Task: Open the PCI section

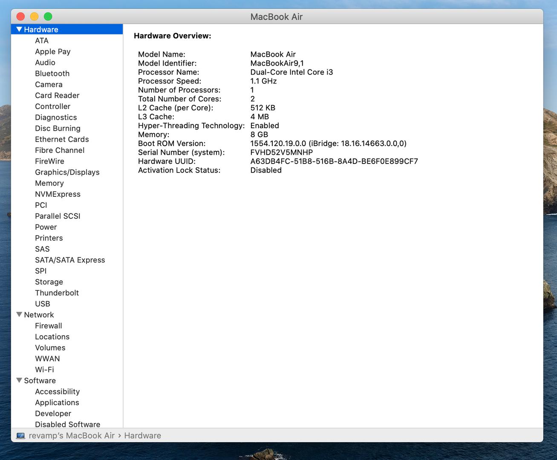Action: [x=41, y=205]
